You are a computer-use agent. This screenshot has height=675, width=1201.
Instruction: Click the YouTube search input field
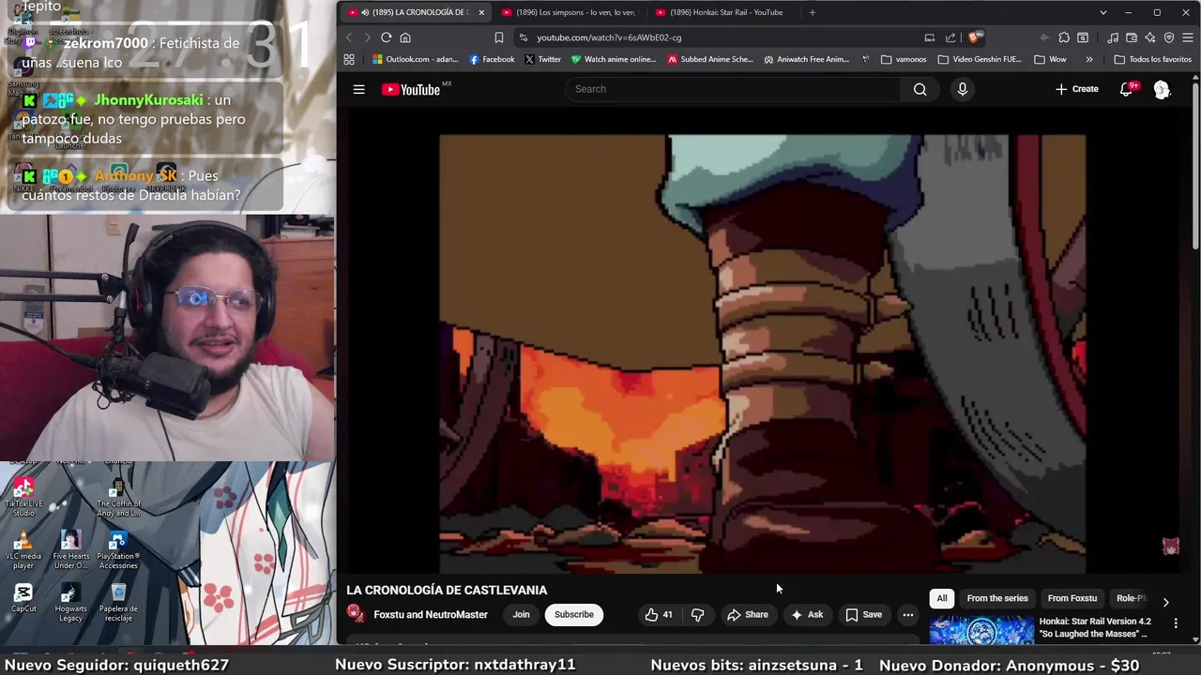(733, 89)
